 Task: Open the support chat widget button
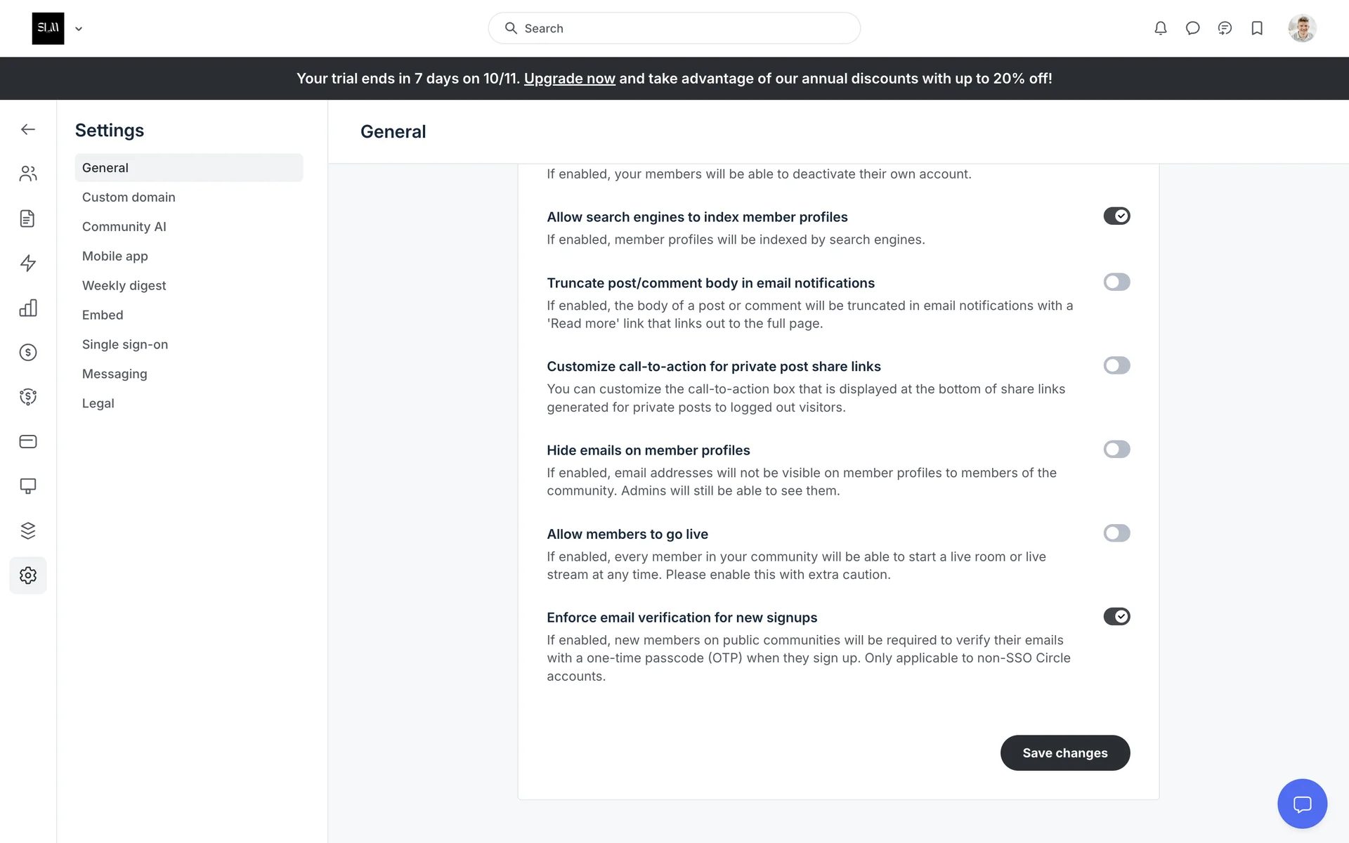coord(1302,804)
